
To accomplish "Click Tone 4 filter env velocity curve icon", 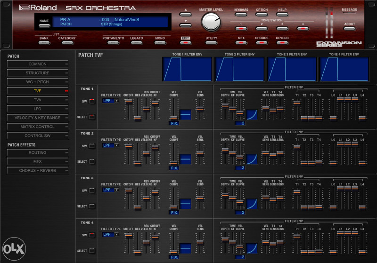I will coord(252,248).
